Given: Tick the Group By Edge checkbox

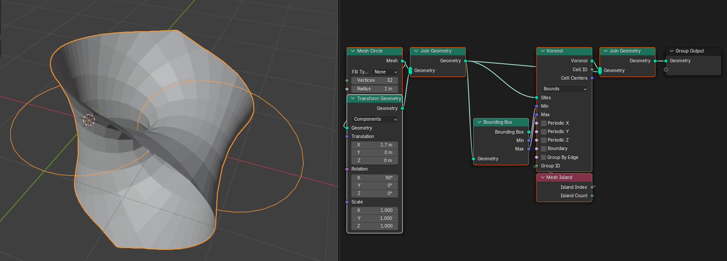Looking at the screenshot, I should coord(544,158).
